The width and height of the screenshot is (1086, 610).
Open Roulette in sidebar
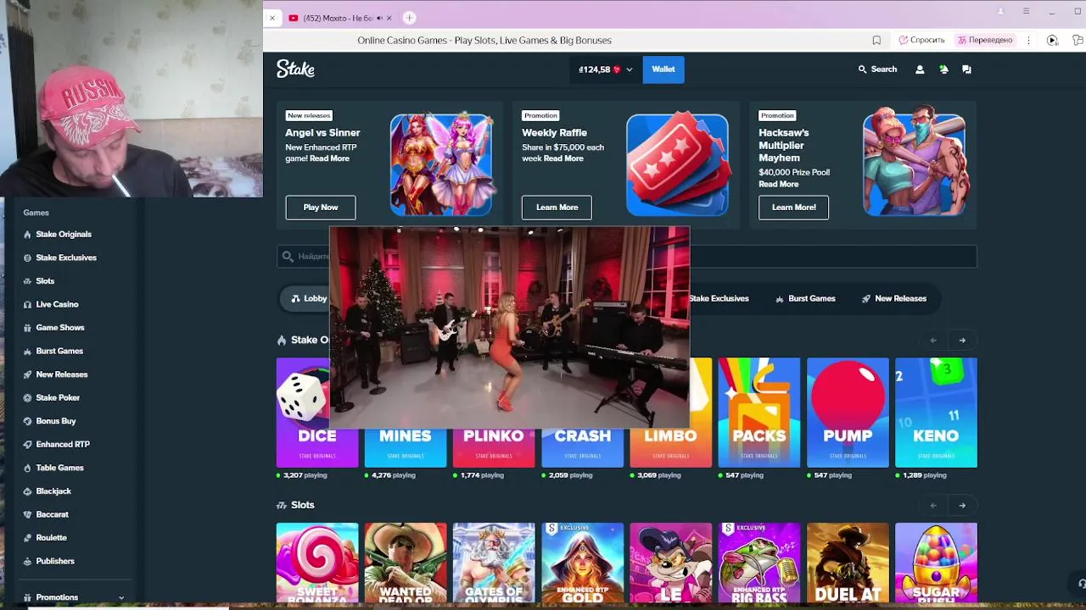51,538
